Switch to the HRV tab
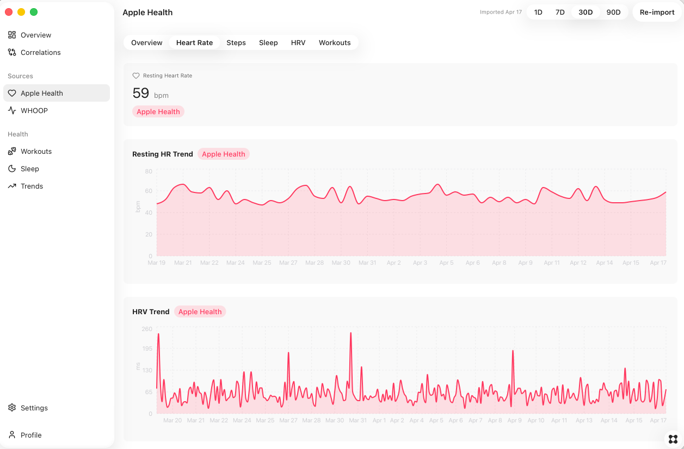684x449 pixels. (x=298, y=43)
